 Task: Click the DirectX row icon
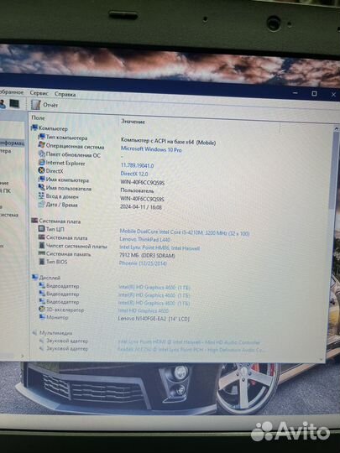pyautogui.click(x=41, y=170)
